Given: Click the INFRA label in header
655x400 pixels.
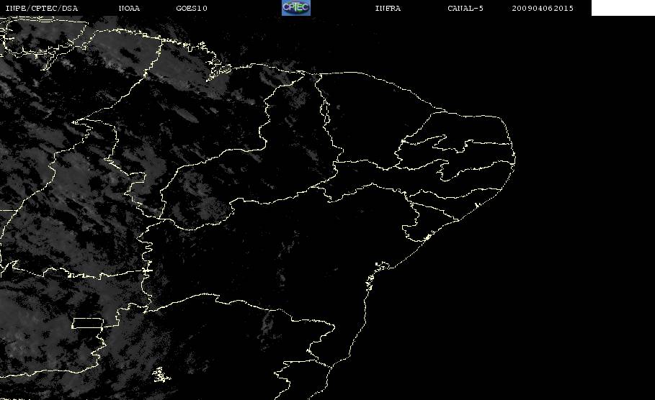Looking at the screenshot, I should pyautogui.click(x=388, y=9).
